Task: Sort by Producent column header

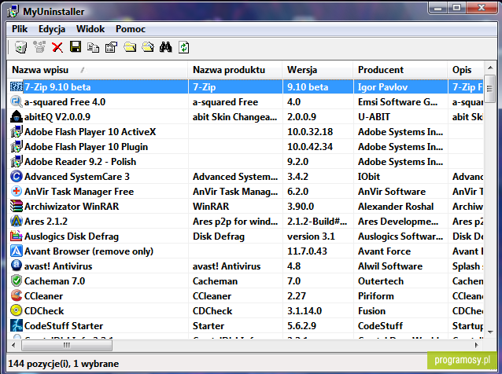Action: coord(400,70)
